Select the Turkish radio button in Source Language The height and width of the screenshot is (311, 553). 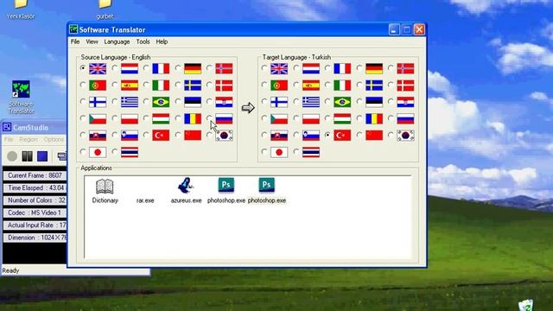click(146, 135)
